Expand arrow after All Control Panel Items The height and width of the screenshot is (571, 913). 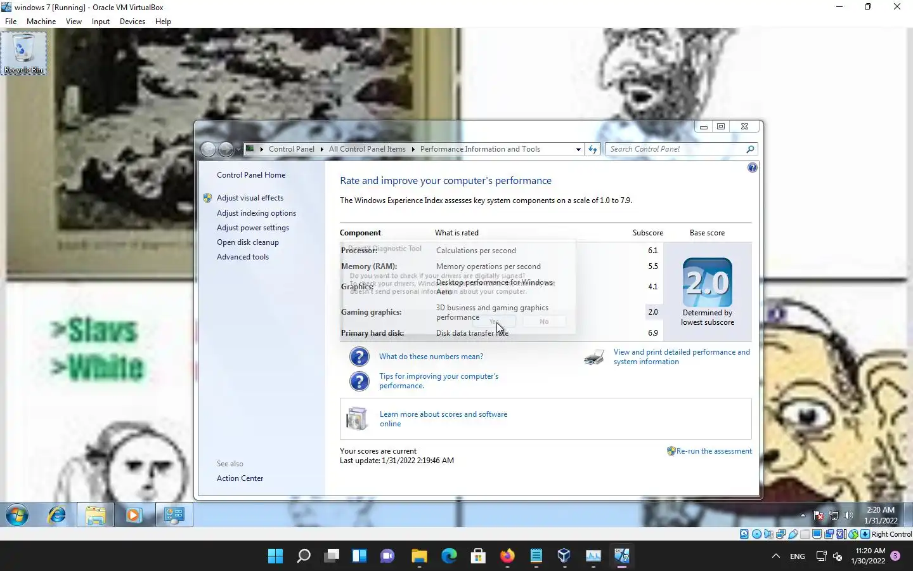(x=413, y=149)
